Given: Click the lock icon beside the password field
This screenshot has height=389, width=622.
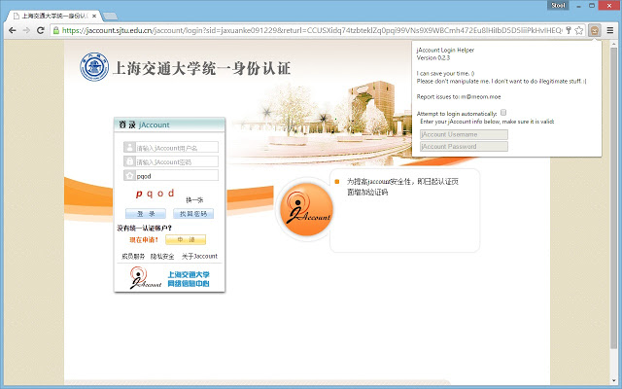Looking at the screenshot, I should point(129,161).
